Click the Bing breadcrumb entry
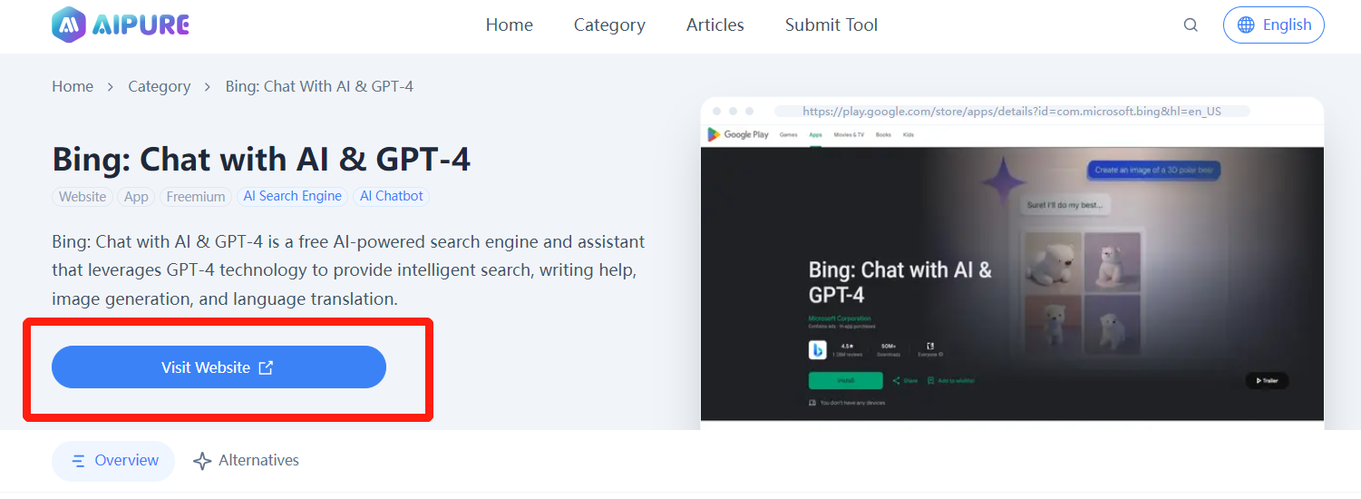This screenshot has height=499, width=1361. point(319,86)
